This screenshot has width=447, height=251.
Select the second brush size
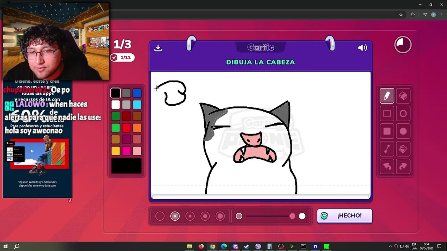(175, 216)
